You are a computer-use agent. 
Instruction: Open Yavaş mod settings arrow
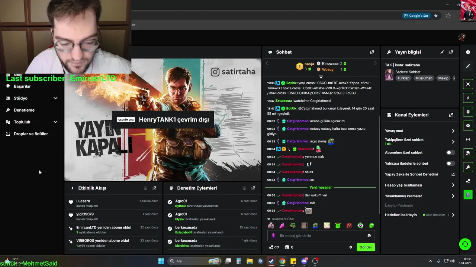(x=453, y=131)
